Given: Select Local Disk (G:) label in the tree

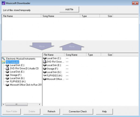Looking at the screenshot, I should tap(17, 78).
